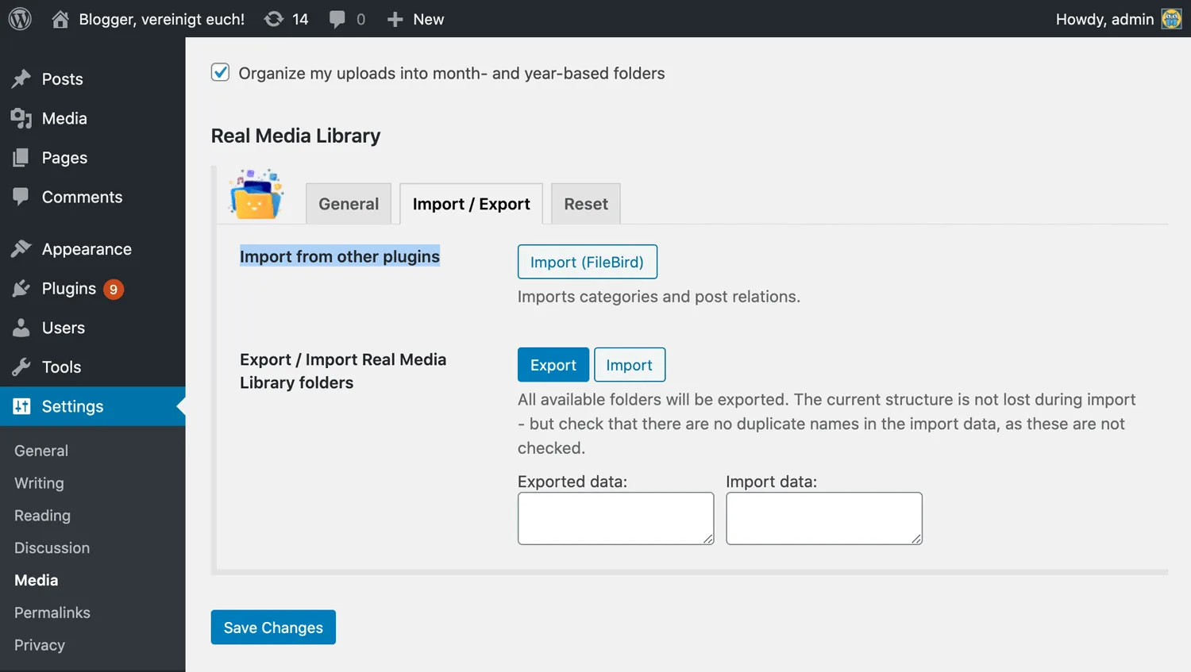Image resolution: width=1191 pixels, height=672 pixels.
Task: Switch to the Reset tab
Action: pos(586,204)
